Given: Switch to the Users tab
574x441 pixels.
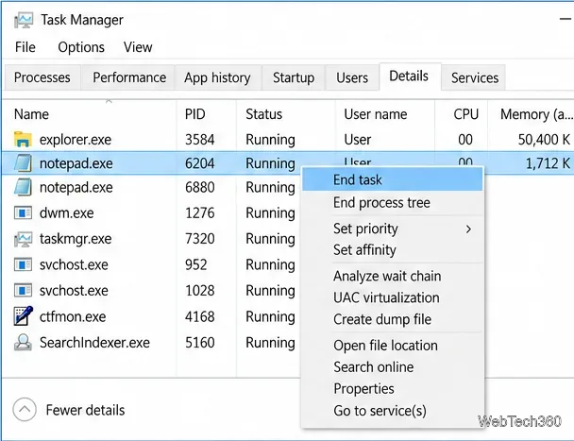Looking at the screenshot, I should click(352, 77).
